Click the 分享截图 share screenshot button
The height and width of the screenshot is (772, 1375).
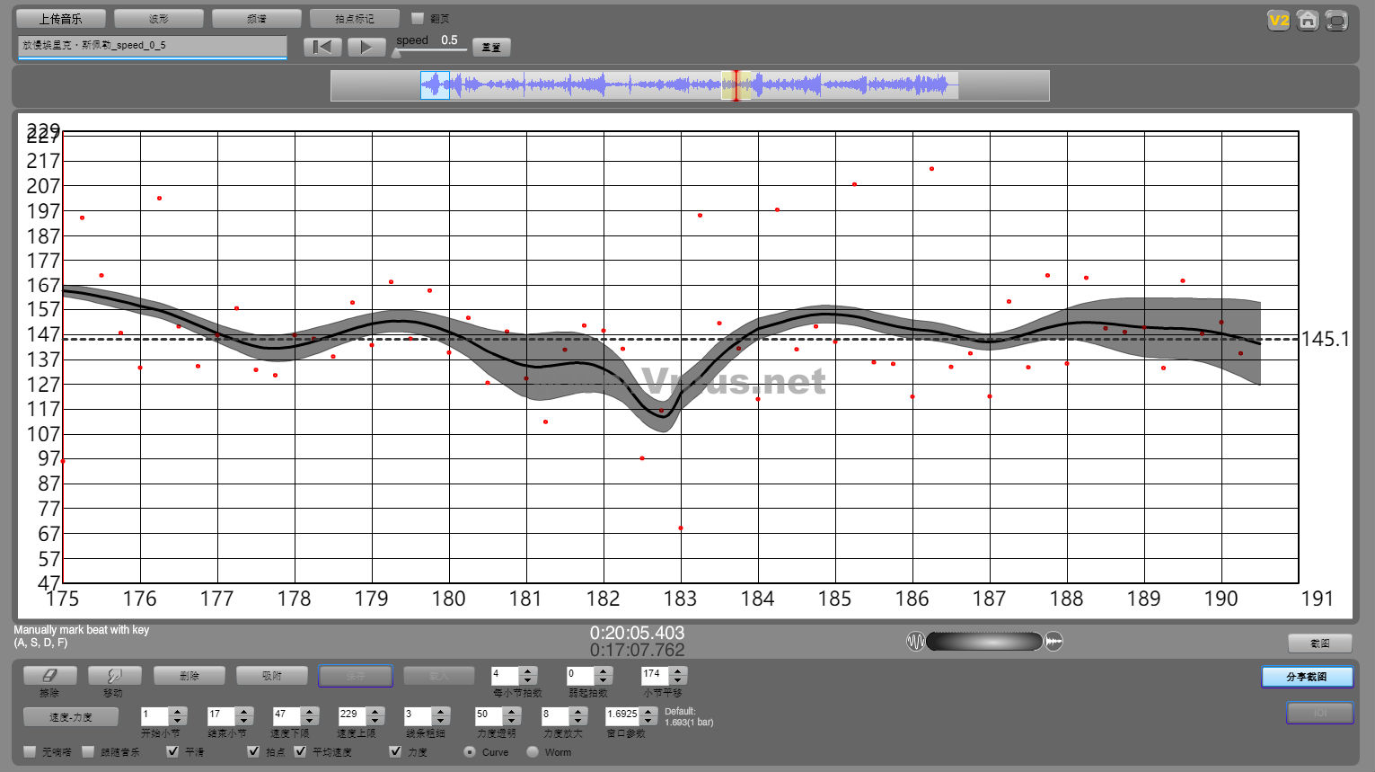click(1306, 677)
